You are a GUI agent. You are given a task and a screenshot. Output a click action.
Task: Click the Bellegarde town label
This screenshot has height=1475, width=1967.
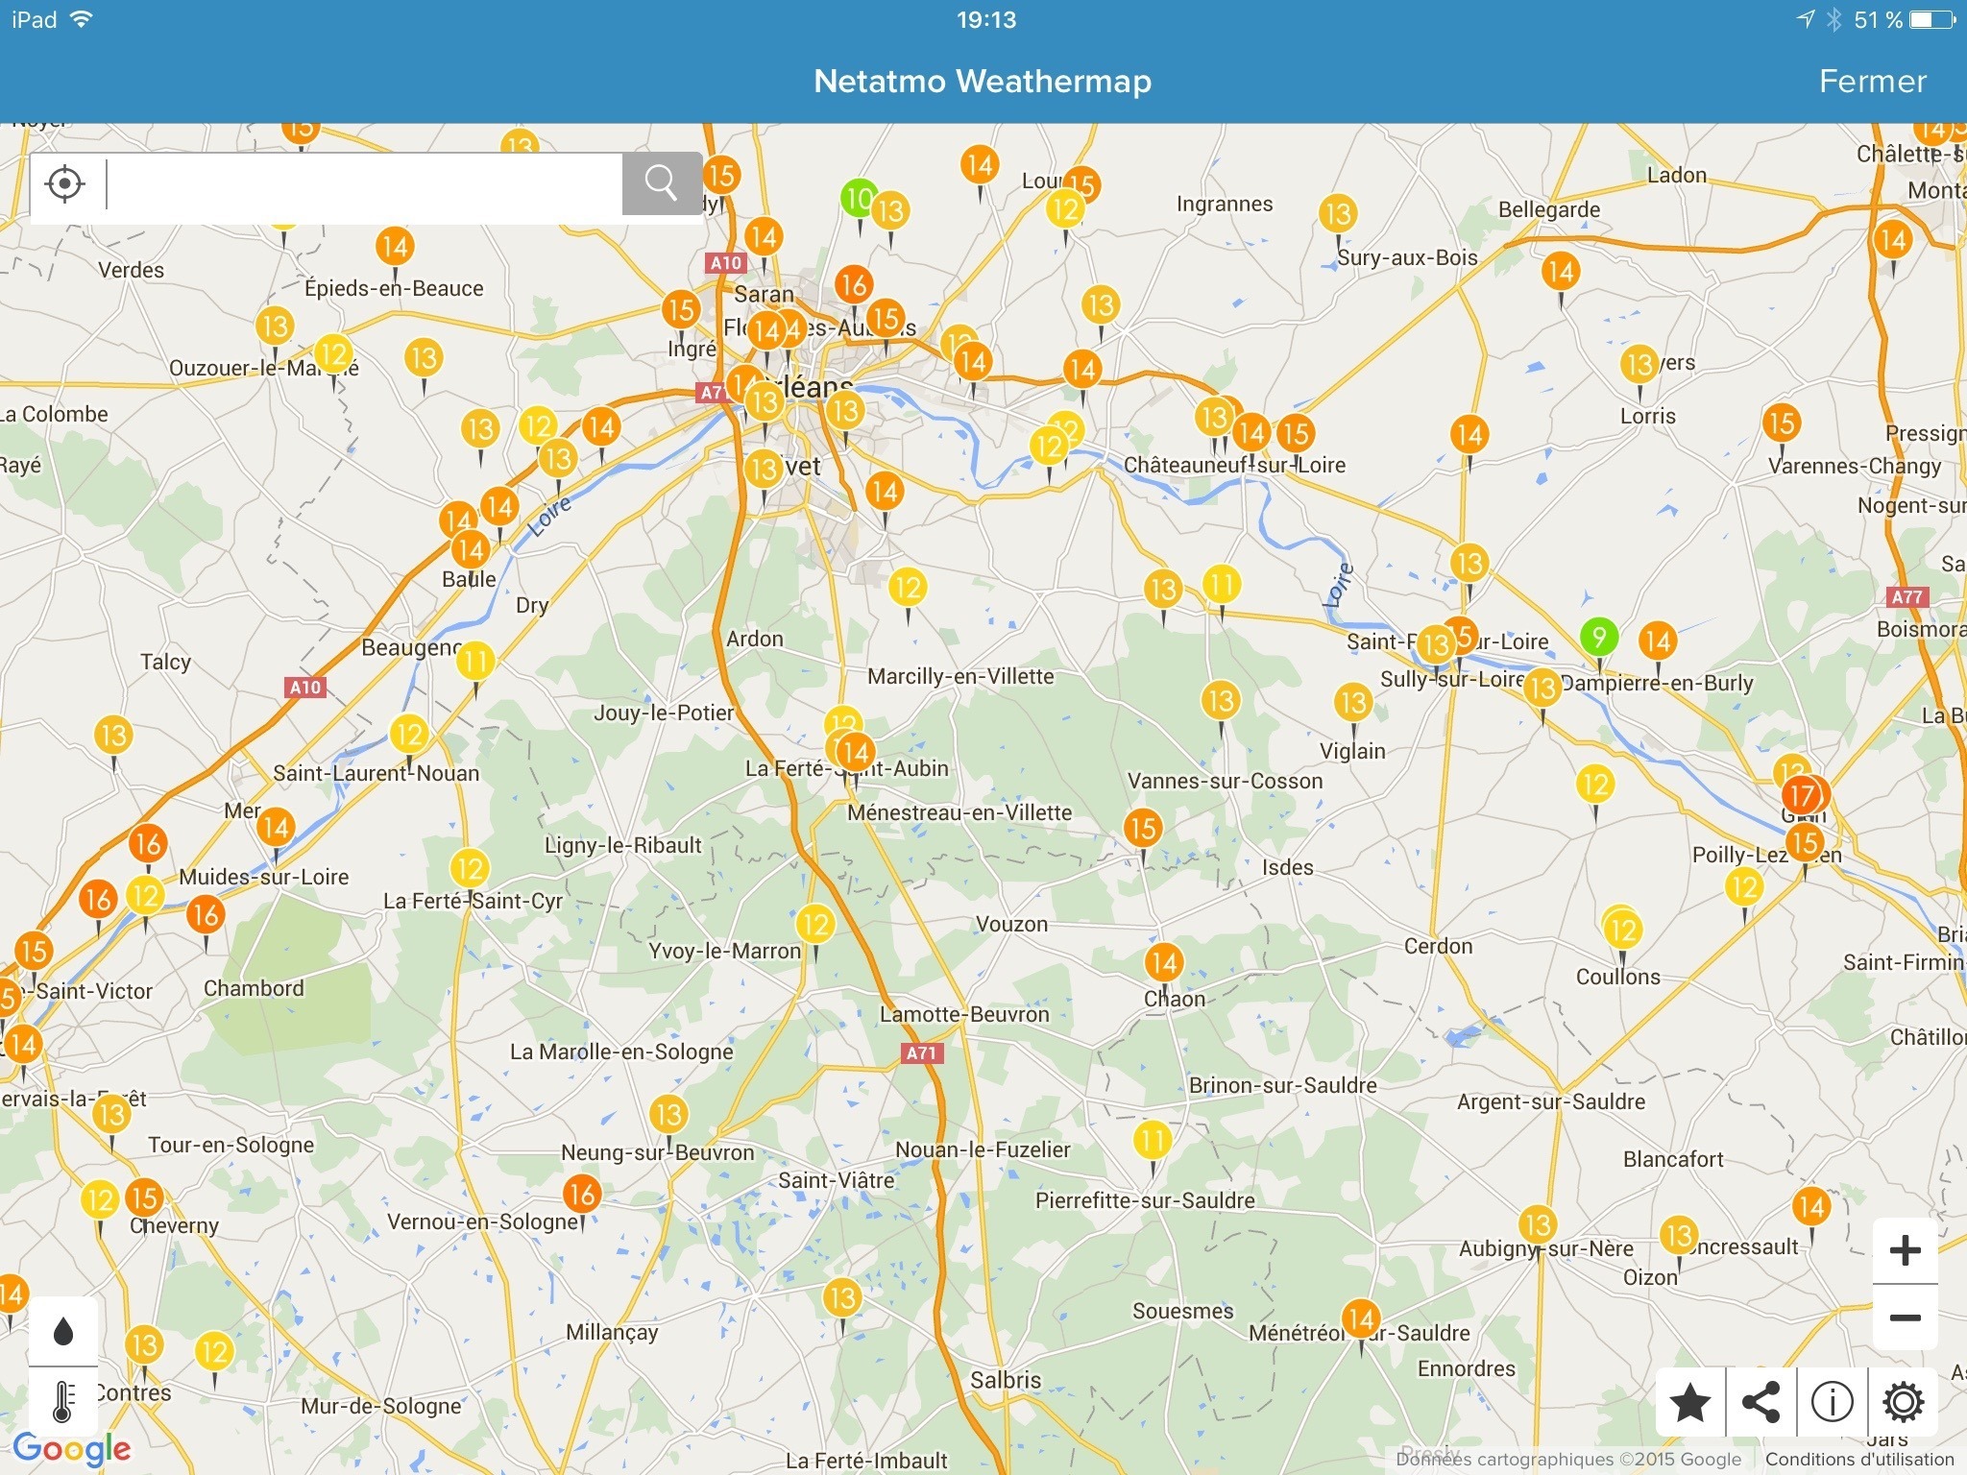[x=1549, y=209]
